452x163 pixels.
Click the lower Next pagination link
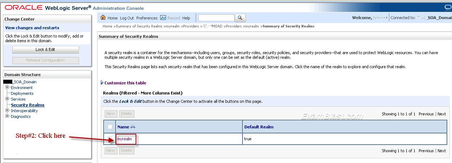click(441, 151)
